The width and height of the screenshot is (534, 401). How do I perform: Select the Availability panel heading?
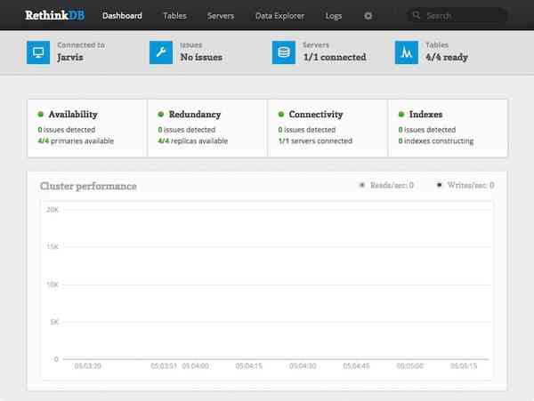[x=73, y=115]
